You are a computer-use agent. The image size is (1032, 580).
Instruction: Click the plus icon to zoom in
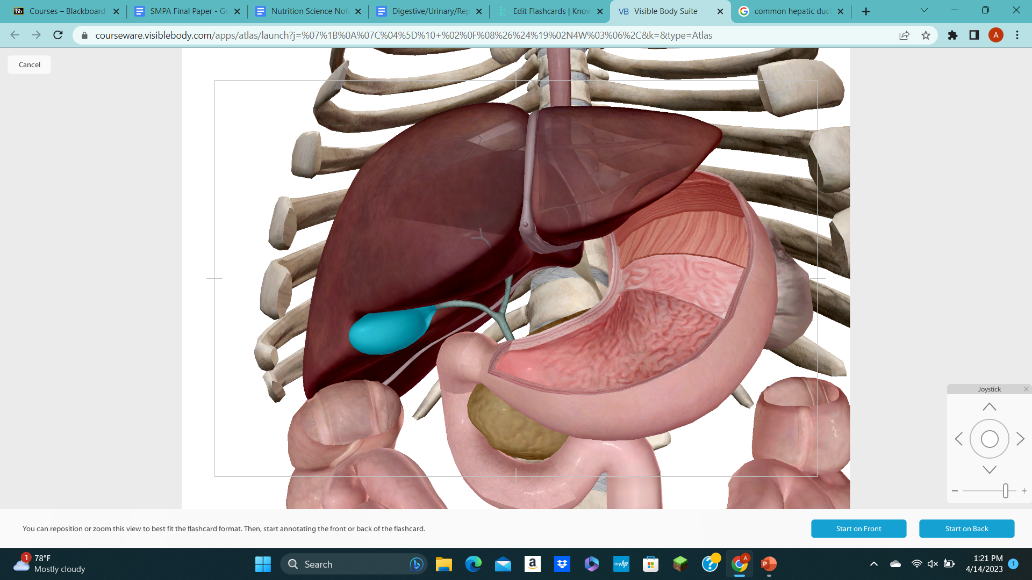(1024, 490)
